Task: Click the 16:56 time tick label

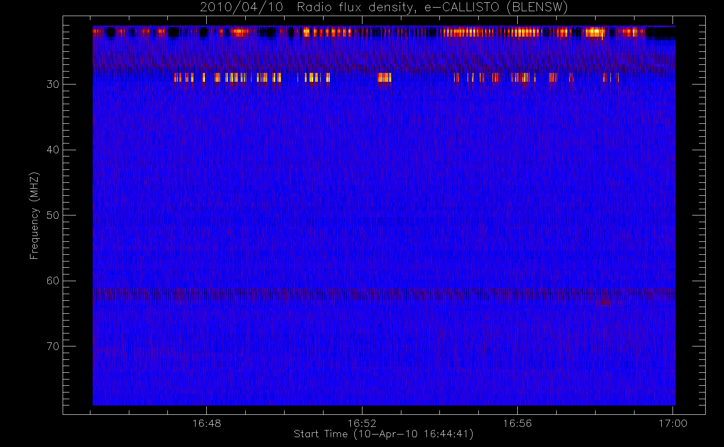Action: pyautogui.click(x=518, y=423)
